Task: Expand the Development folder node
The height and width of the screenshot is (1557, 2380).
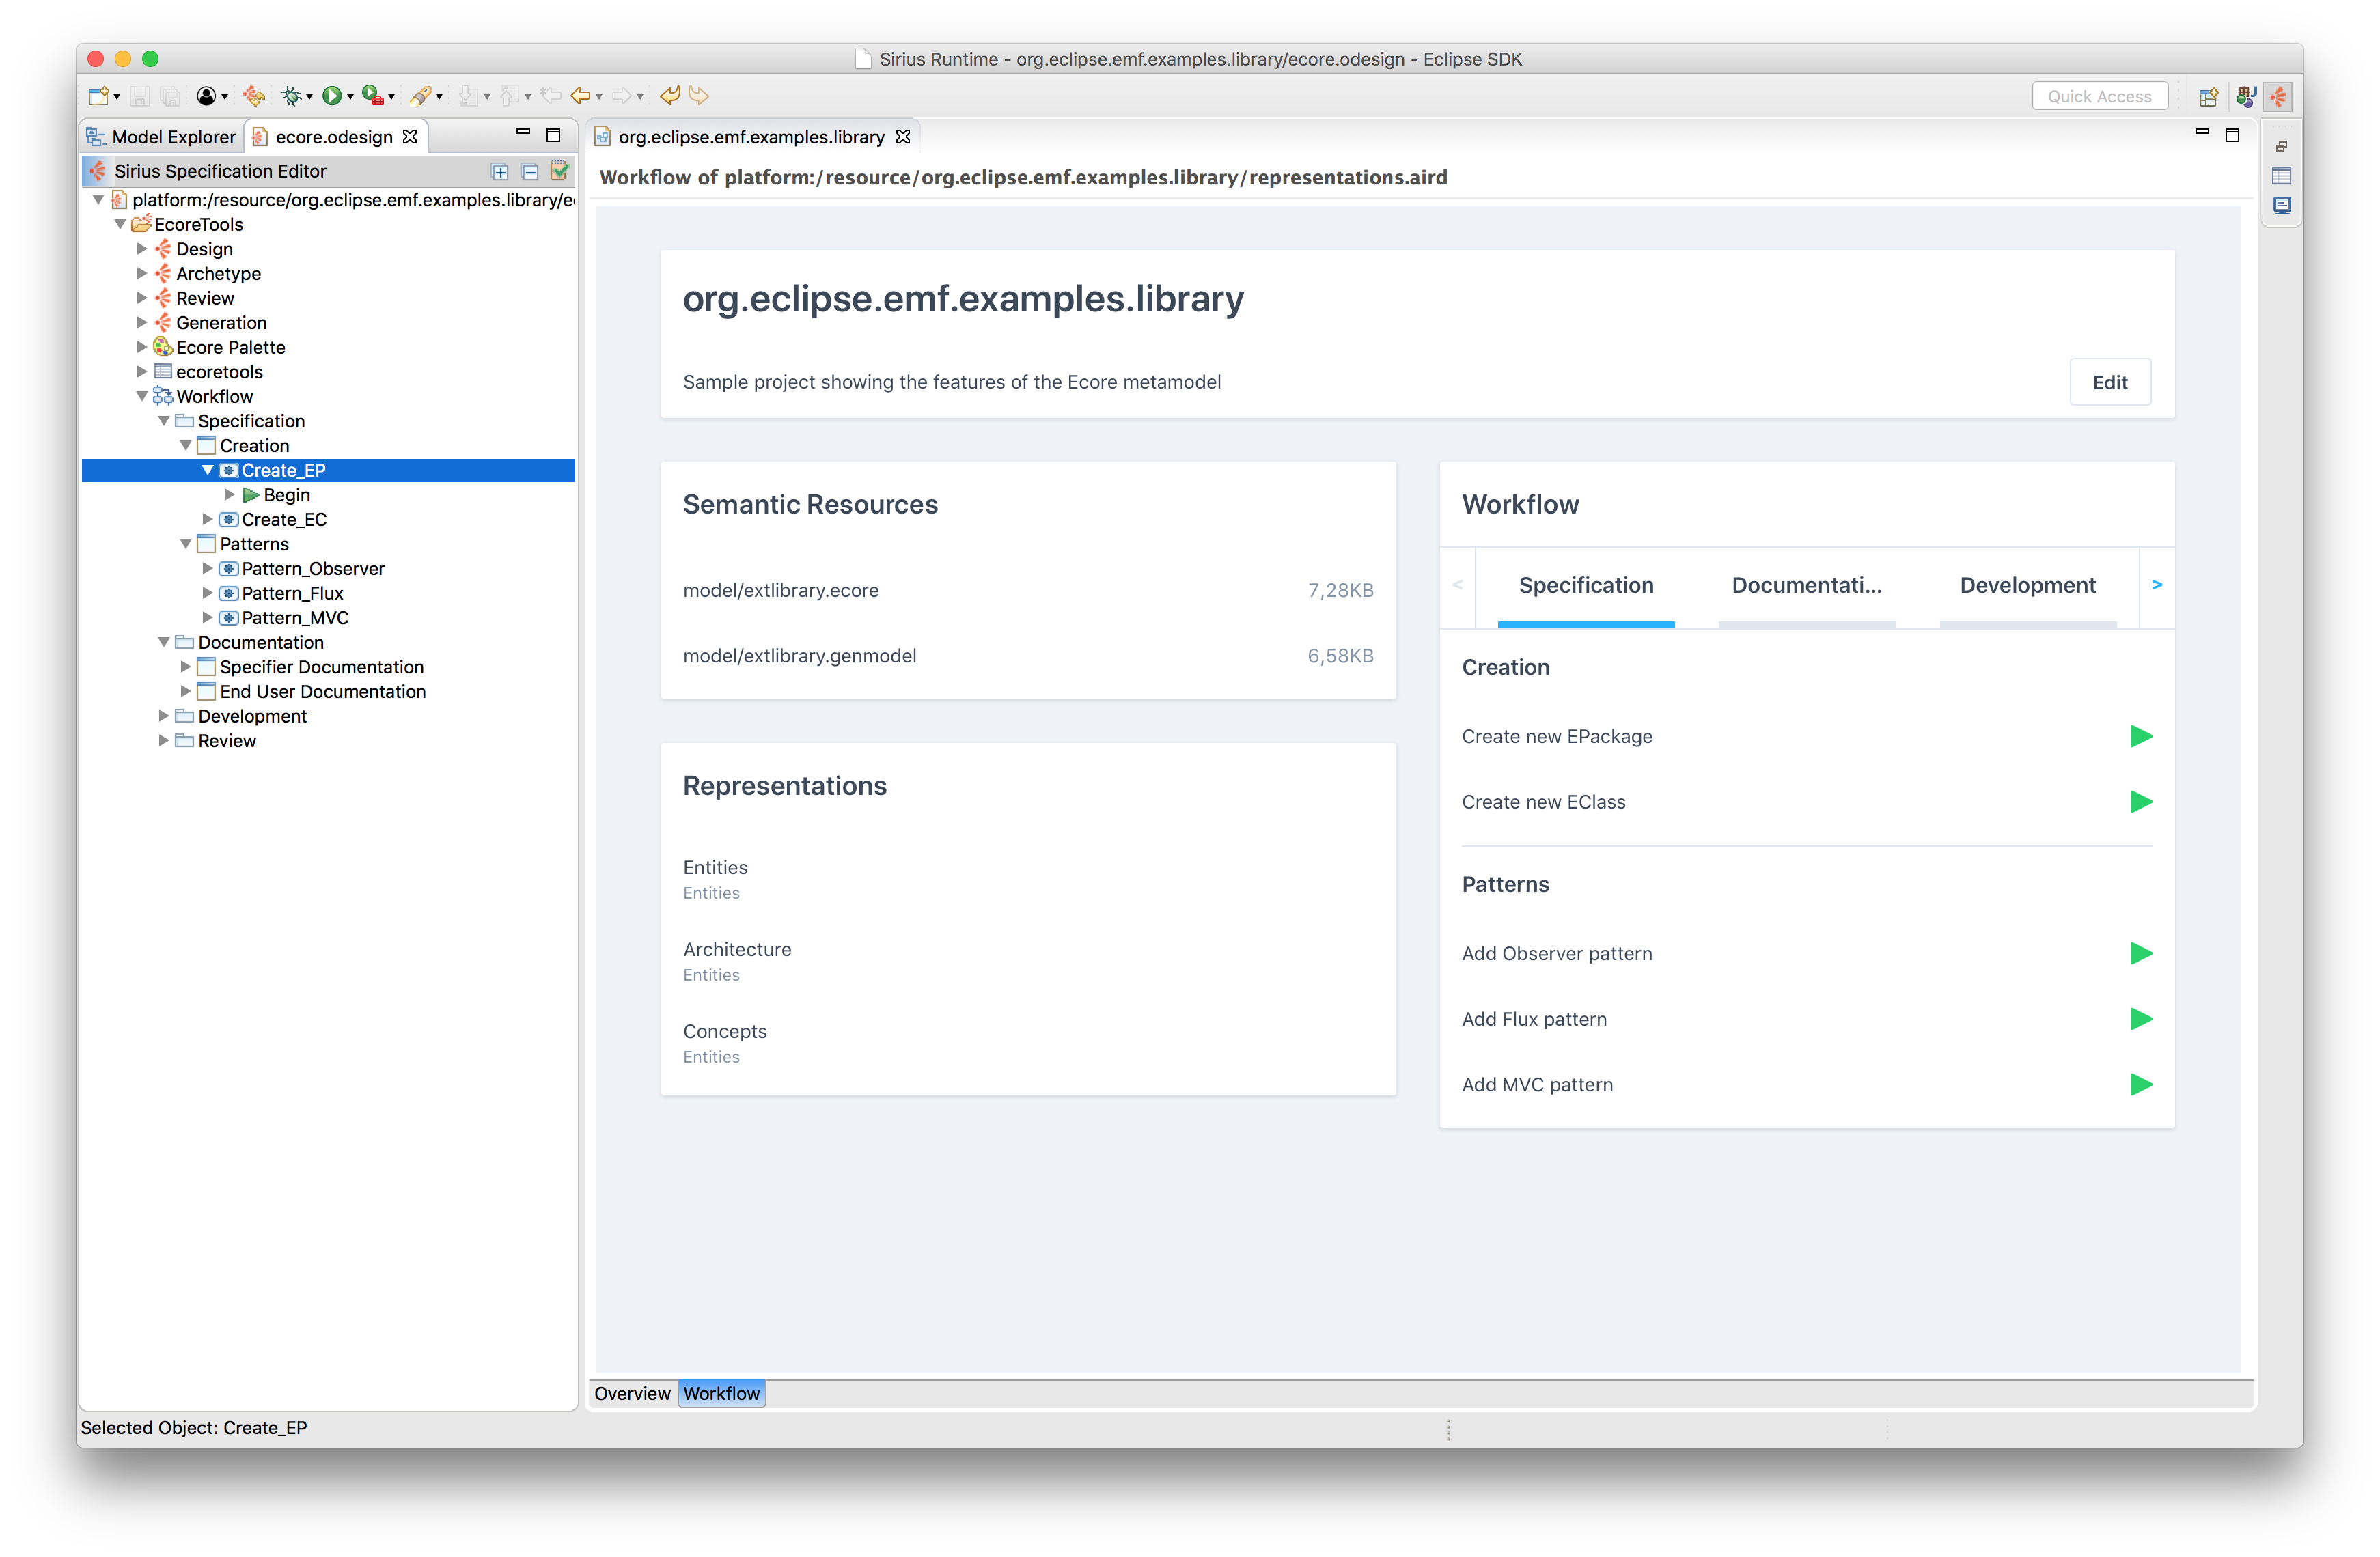Action: [x=164, y=716]
